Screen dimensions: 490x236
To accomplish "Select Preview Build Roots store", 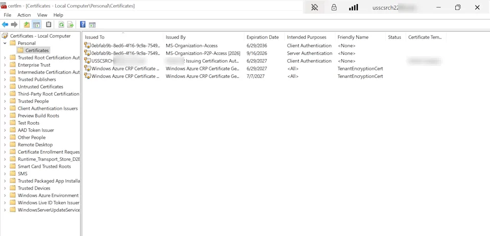I will pyautogui.click(x=38, y=115).
